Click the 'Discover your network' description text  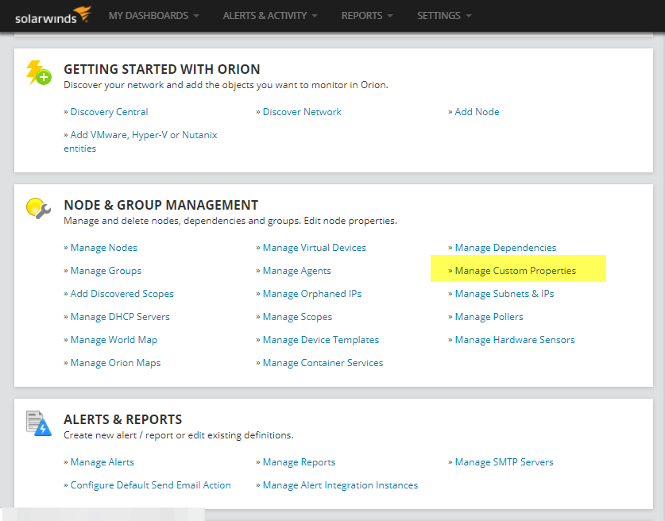226,85
